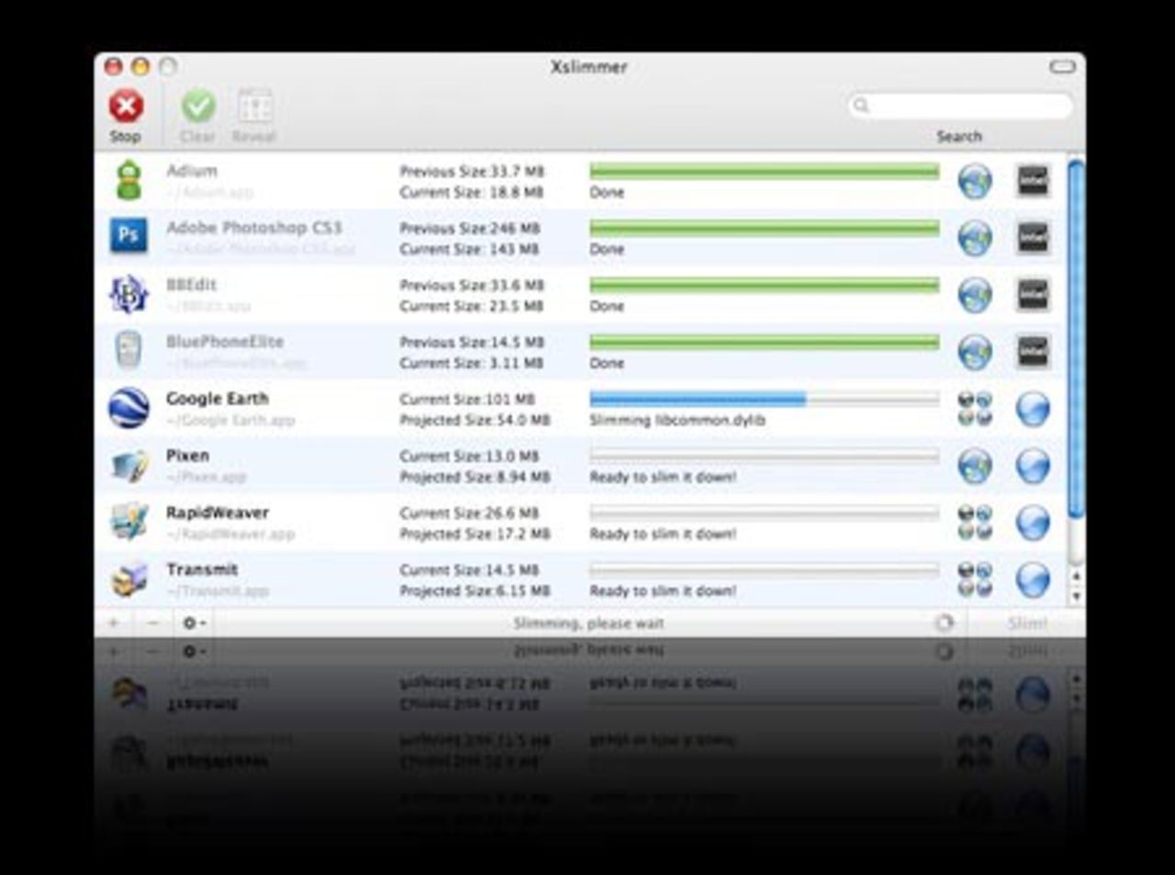Select the Adobe Photoshop CS3 icon
The image size is (1175, 875).
pyautogui.click(x=129, y=237)
